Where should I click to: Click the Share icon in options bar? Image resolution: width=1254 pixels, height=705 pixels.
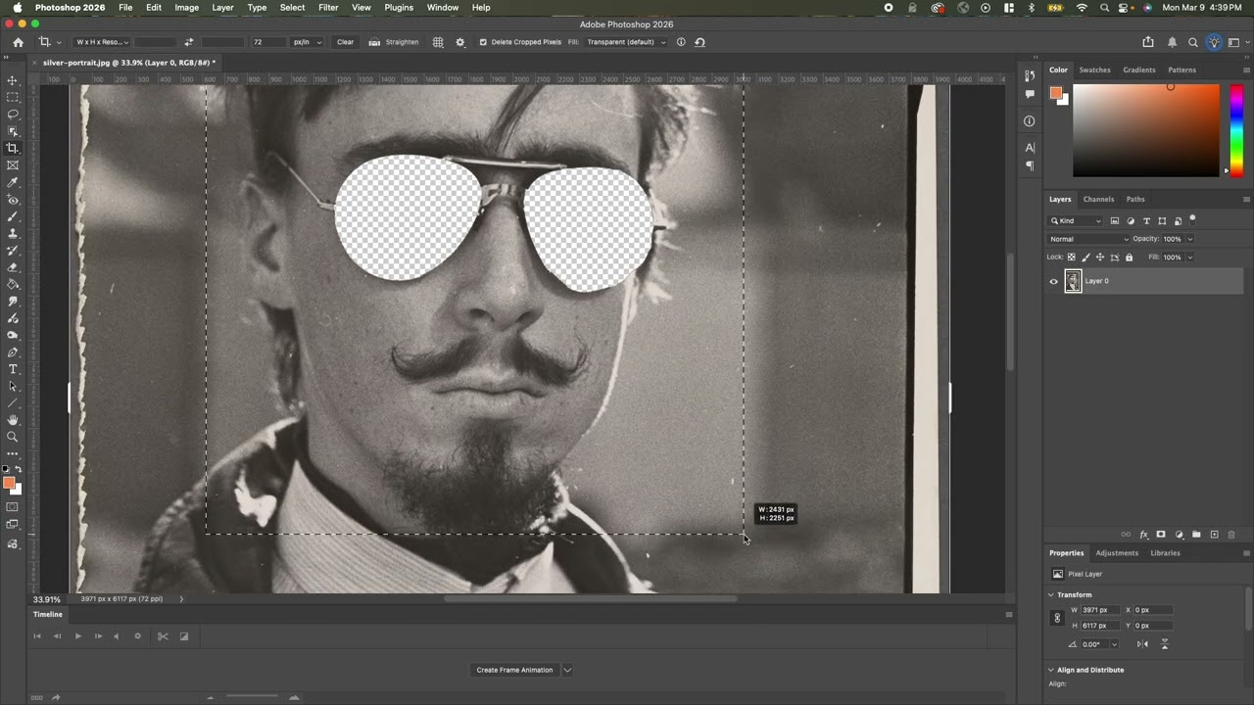tap(1148, 42)
